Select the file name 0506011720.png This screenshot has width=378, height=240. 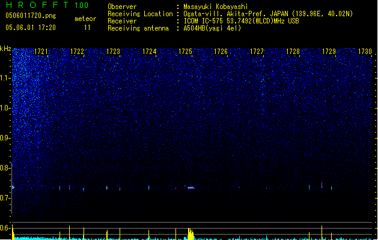point(31,16)
